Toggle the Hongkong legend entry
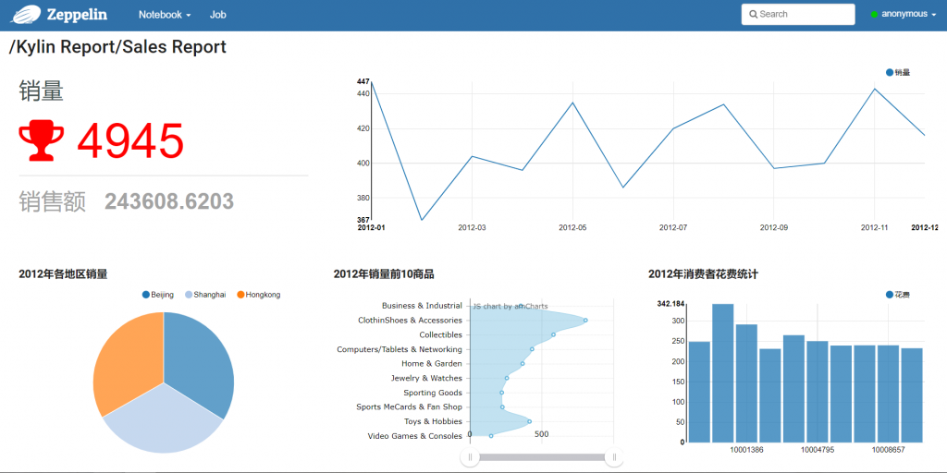 pos(258,295)
